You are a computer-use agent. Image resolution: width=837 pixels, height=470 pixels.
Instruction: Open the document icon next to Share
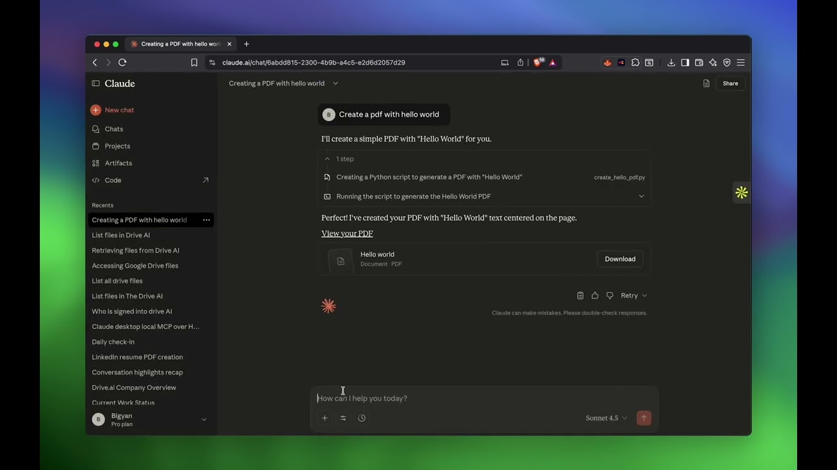point(706,84)
